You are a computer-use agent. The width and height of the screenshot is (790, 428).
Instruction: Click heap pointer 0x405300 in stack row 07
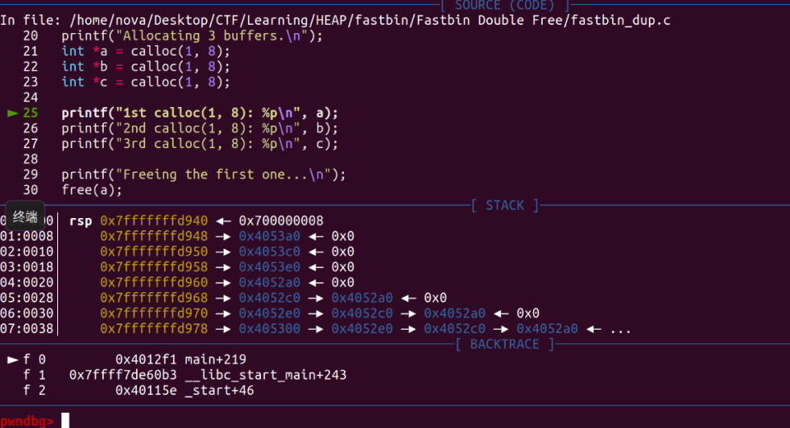tap(270, 329)
